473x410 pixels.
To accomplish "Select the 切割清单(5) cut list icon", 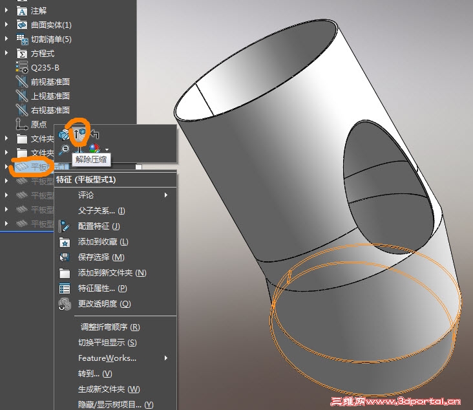I will coord(22,39).
